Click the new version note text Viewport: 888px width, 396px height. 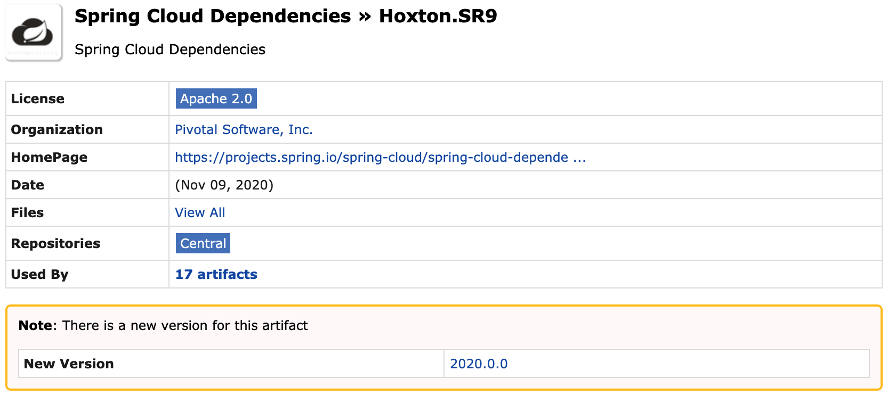coord(163,325)
